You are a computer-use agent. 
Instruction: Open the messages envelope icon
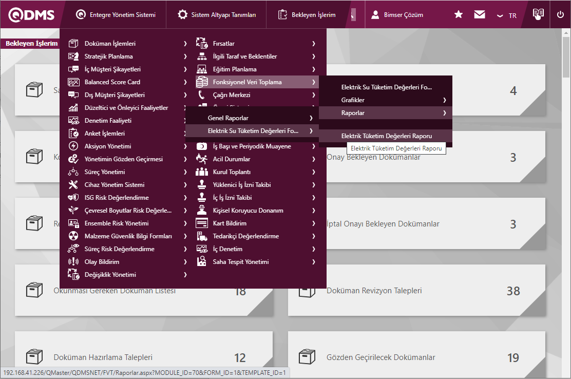click(480, 15)
